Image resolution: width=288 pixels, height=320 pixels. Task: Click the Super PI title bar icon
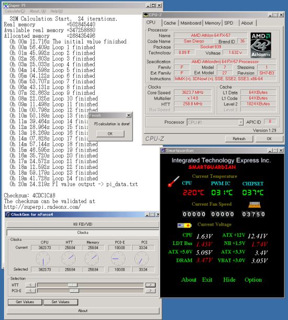[x=6, y=6]
